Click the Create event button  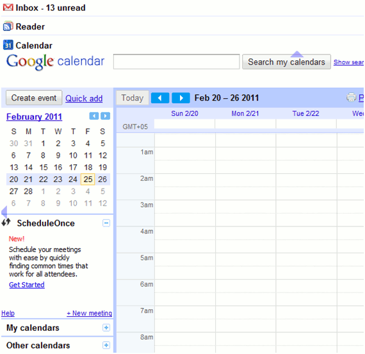click(x=34, y=98)
